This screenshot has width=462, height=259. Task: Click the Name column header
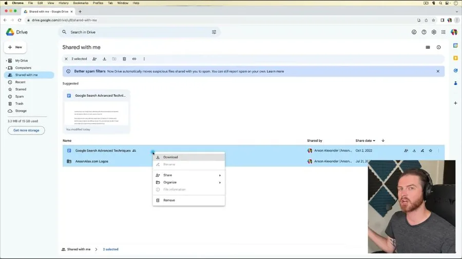pyautogui.click(x=67, y=141)
